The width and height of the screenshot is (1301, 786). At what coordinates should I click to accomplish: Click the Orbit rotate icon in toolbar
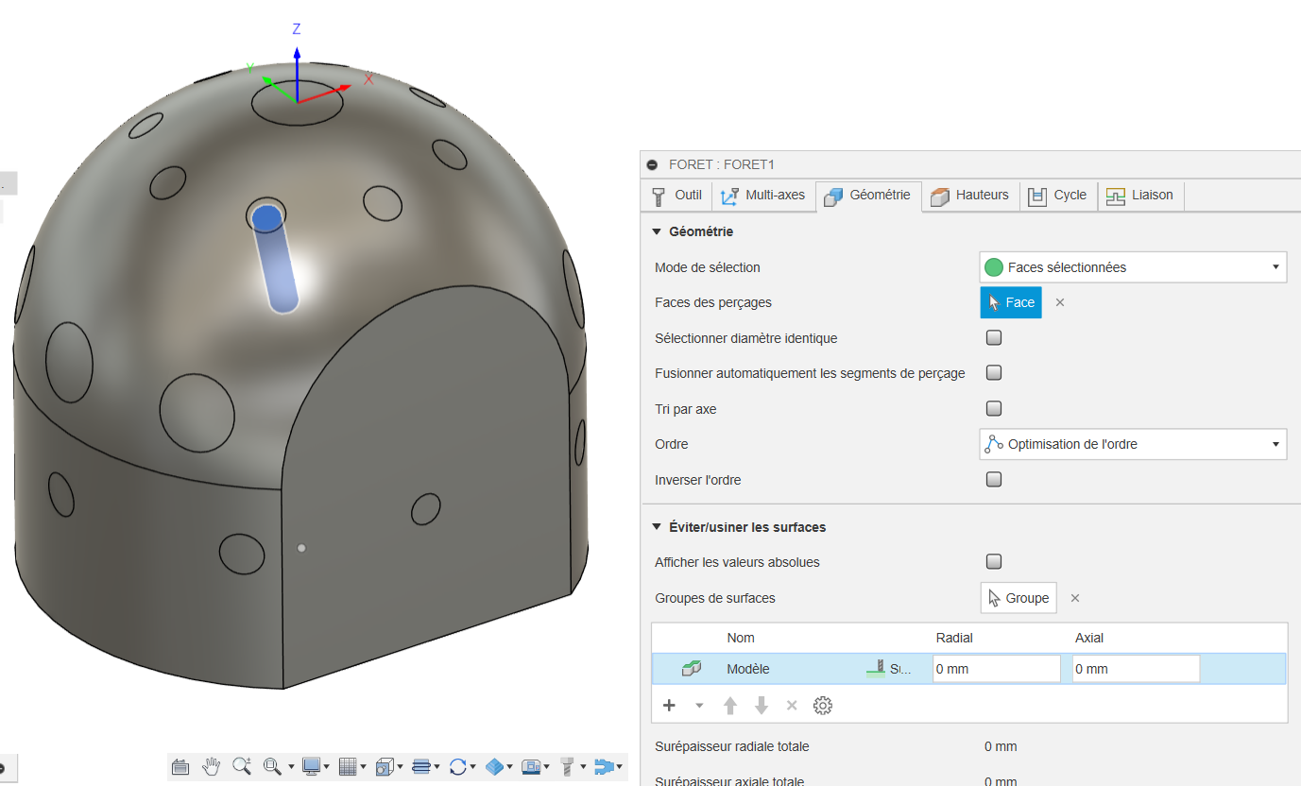tap(458, 766)
